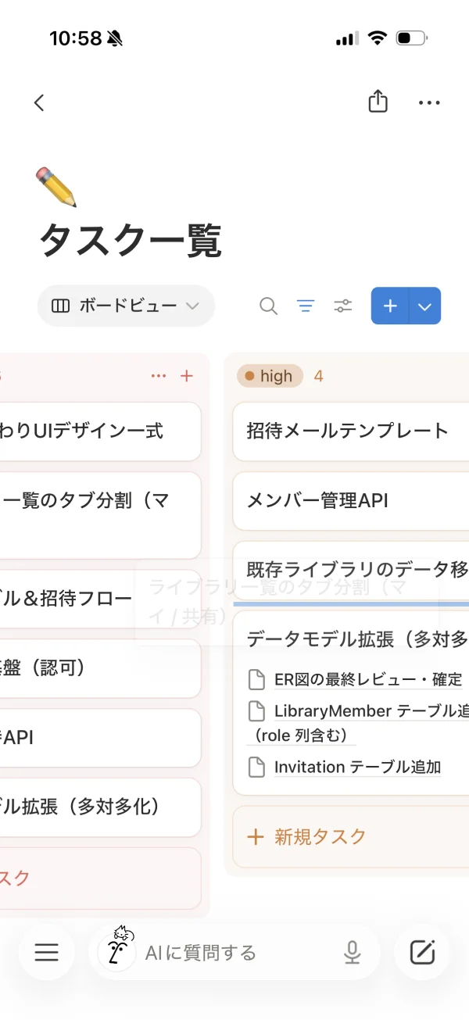Tap the Wi-Fi status icon

378,38
